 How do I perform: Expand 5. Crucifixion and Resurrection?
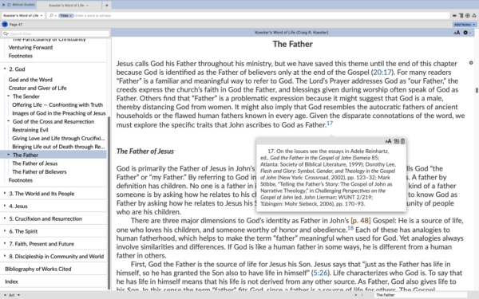pyautogui.click(x=5, y=218)
